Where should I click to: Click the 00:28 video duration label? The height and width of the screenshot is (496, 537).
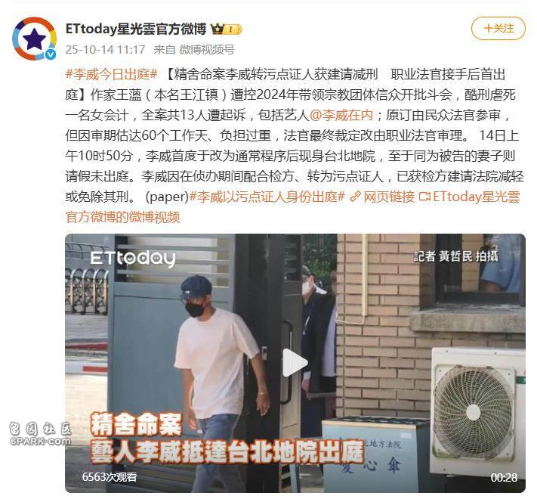[504, 477]
